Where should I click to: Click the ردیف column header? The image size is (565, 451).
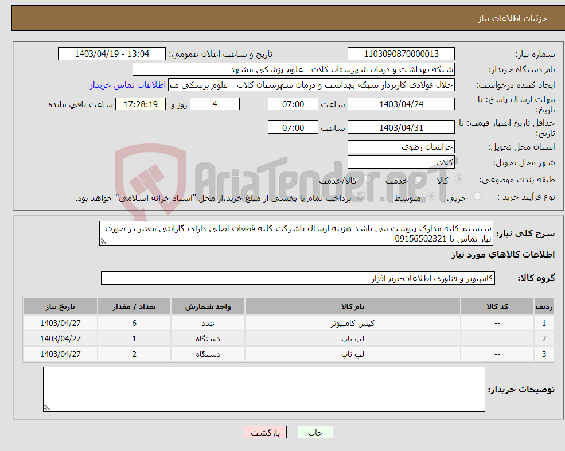tap(544, 307)
